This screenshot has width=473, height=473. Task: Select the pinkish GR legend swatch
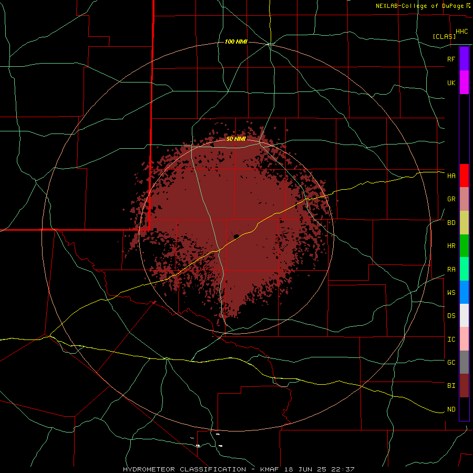click(x=464, y=199)
